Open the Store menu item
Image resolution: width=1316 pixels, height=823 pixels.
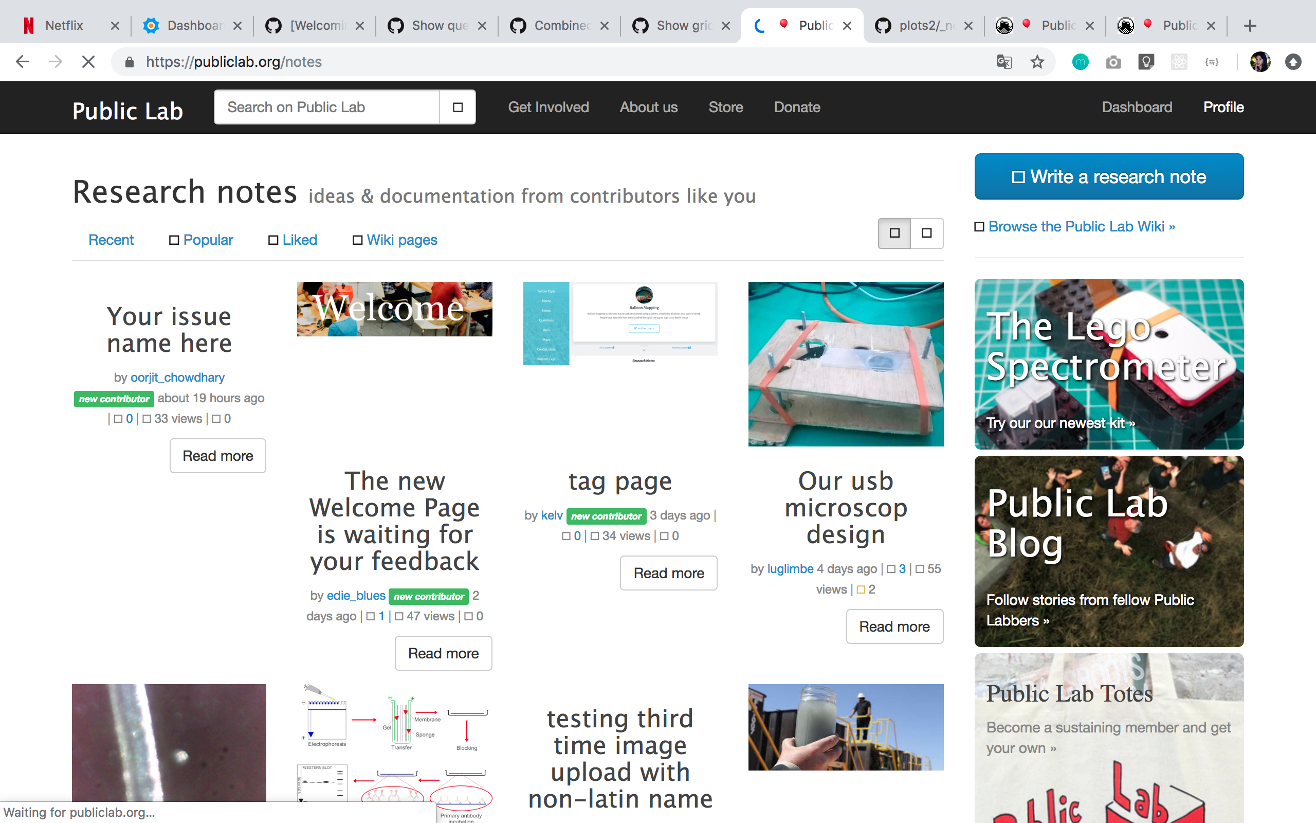(x=725, y=107)
